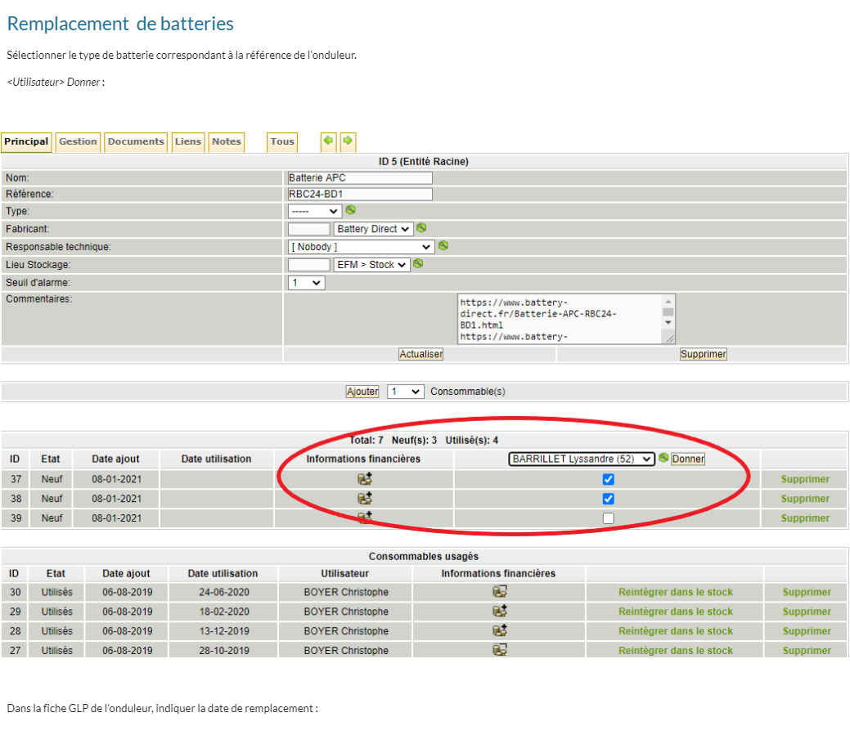The image size is (850, 735).
Task: Click the Donner button
Action: point(688,459)
